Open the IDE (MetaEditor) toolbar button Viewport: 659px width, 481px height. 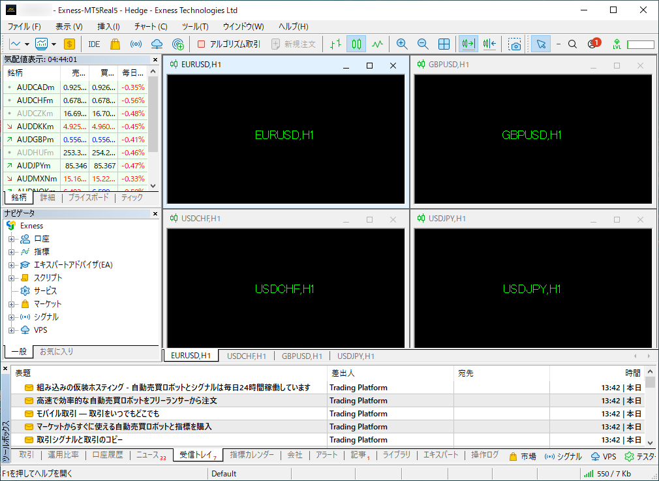click(x=94, y=44)
